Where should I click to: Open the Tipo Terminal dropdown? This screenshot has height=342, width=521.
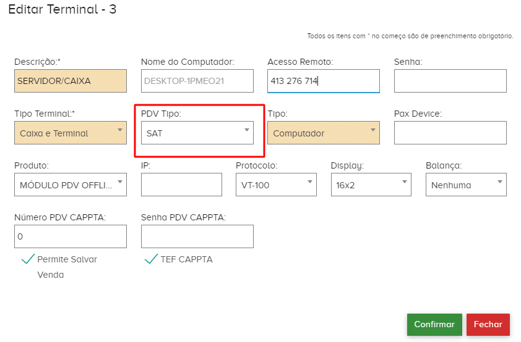click(70, 133)
